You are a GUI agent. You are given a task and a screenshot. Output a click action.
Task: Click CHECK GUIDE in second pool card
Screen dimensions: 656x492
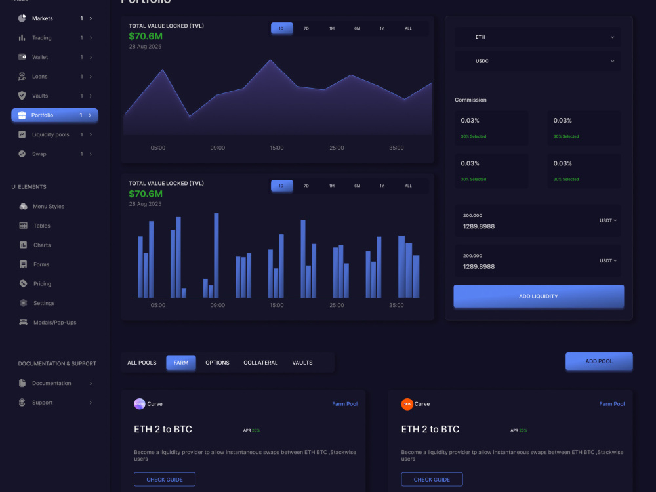click(432, 480)
